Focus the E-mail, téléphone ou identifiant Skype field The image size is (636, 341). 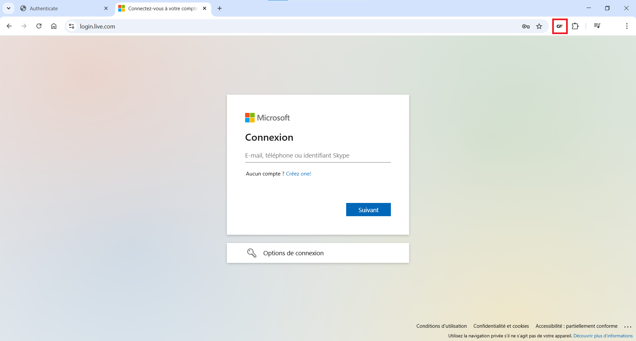pos(318,156)
